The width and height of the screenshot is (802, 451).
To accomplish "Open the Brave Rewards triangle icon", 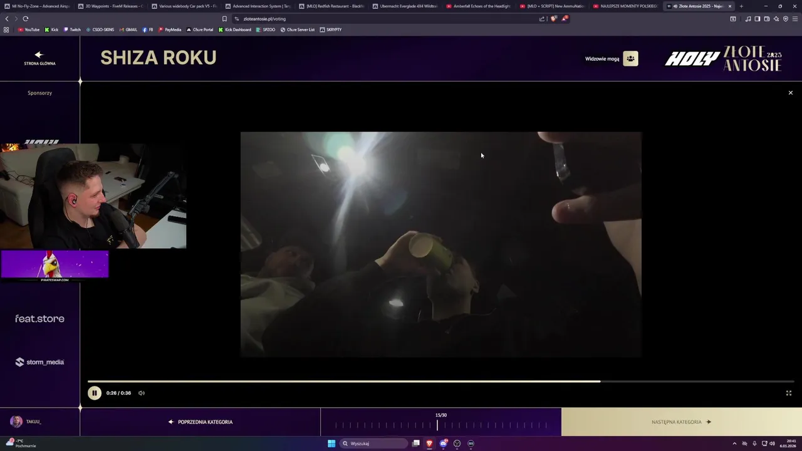I will coord(565,19).
